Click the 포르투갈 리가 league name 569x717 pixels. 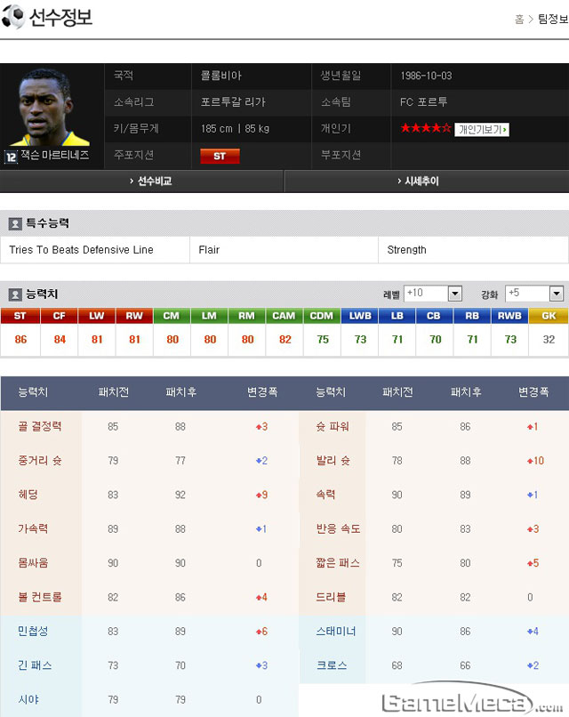tap(233, 102)
